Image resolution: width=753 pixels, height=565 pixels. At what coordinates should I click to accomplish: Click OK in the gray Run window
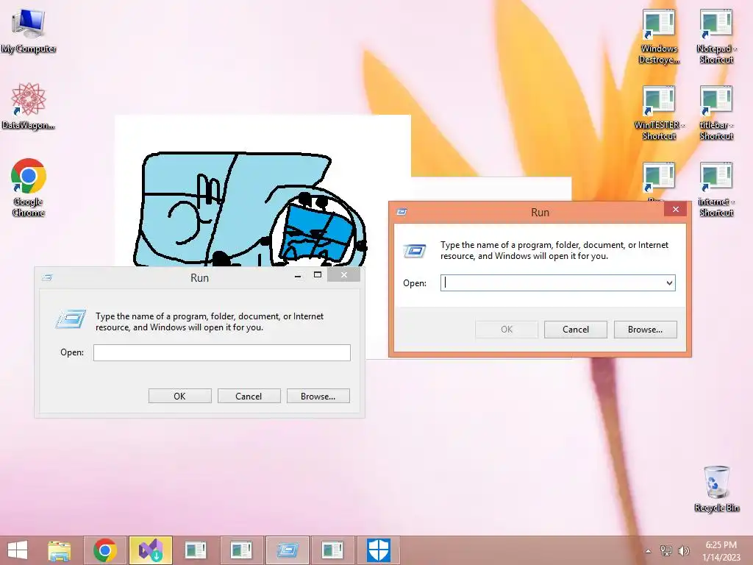(x=179, y=396)
